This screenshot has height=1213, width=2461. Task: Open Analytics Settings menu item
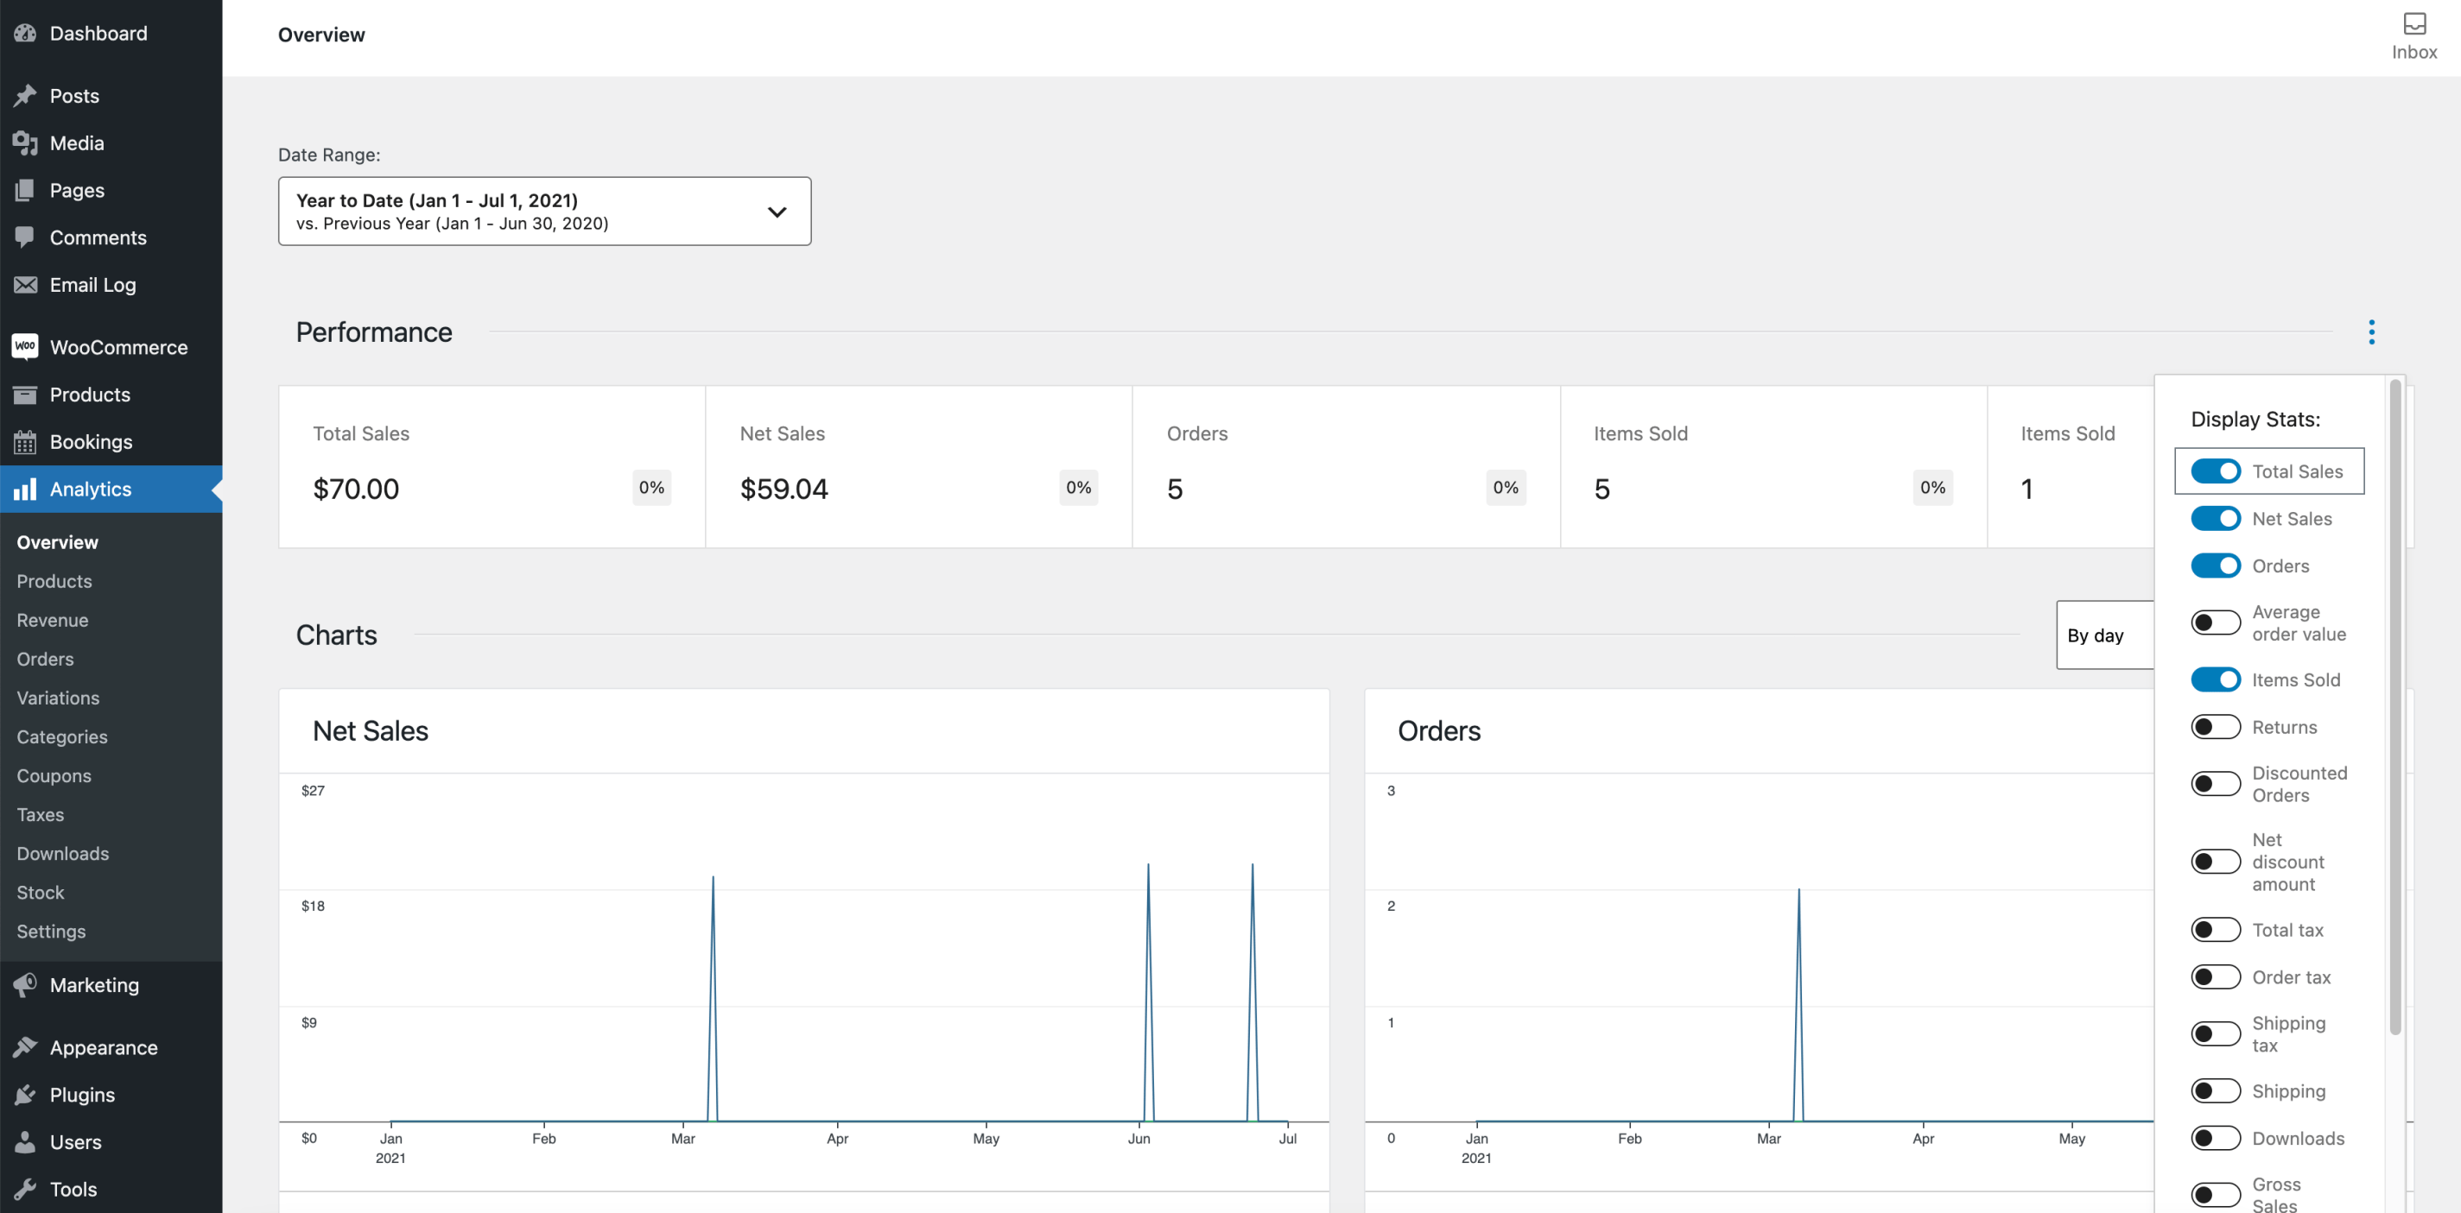[51, 932]
